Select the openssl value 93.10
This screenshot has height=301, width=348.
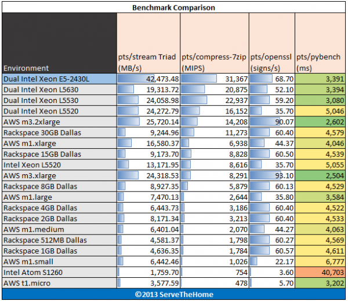click(272, 175)
